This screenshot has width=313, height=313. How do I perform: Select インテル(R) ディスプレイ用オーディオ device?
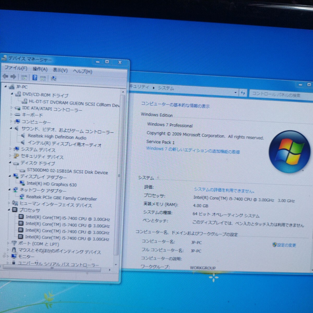click(x=64, y=143)
